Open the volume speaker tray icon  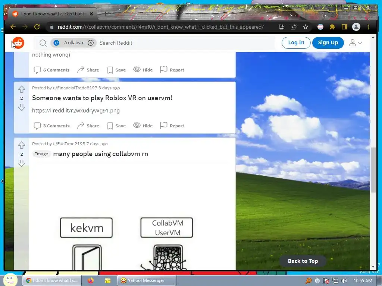[344, 281]
